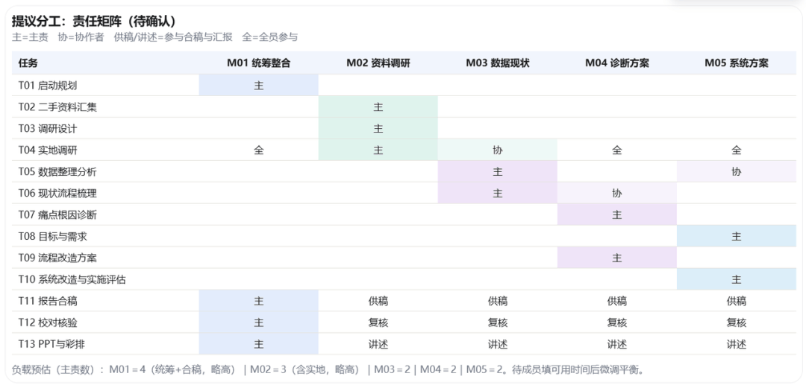Click the 协 cell in T04 实地调研 row

click(498, 150)
